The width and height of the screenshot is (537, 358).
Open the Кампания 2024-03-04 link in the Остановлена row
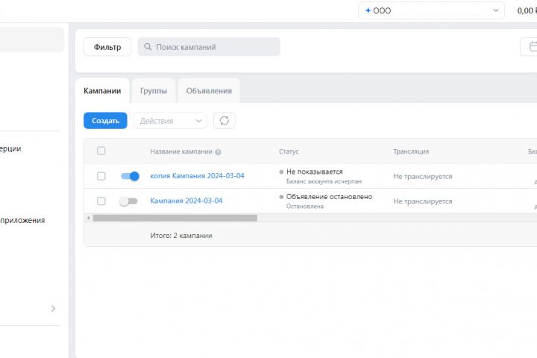click(x=186, y=201)
